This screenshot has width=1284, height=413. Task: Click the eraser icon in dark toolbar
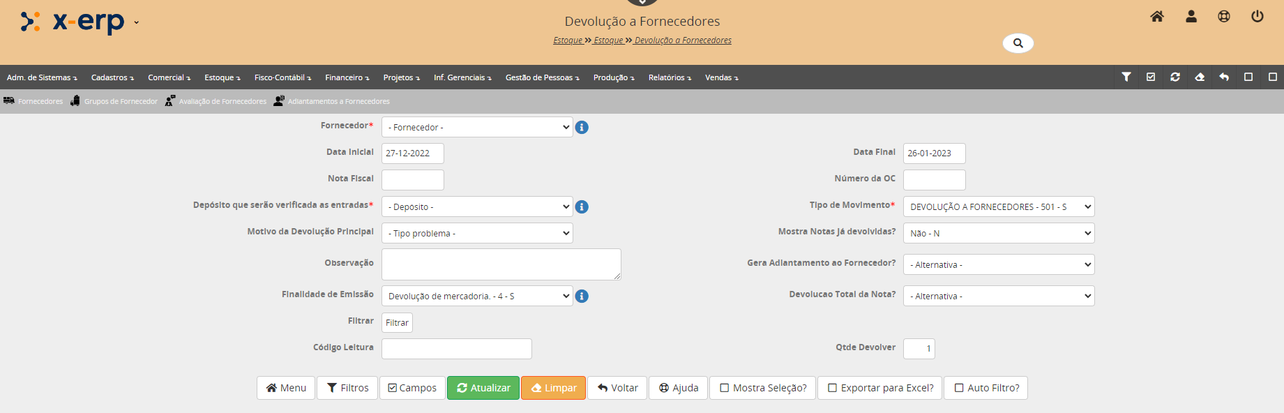1200,77
